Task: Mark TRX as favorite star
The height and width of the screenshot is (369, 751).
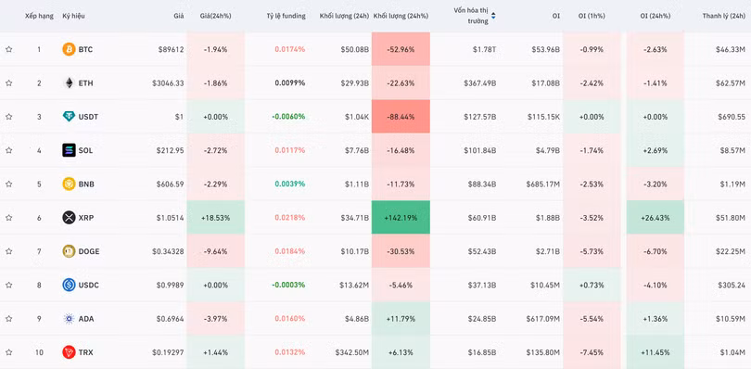Action: (x=9, y=352)
